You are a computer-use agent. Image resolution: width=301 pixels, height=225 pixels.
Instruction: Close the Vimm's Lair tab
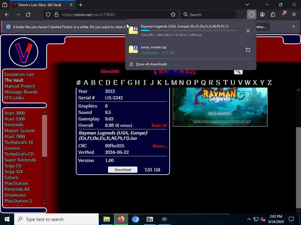[x=71, y=5]
